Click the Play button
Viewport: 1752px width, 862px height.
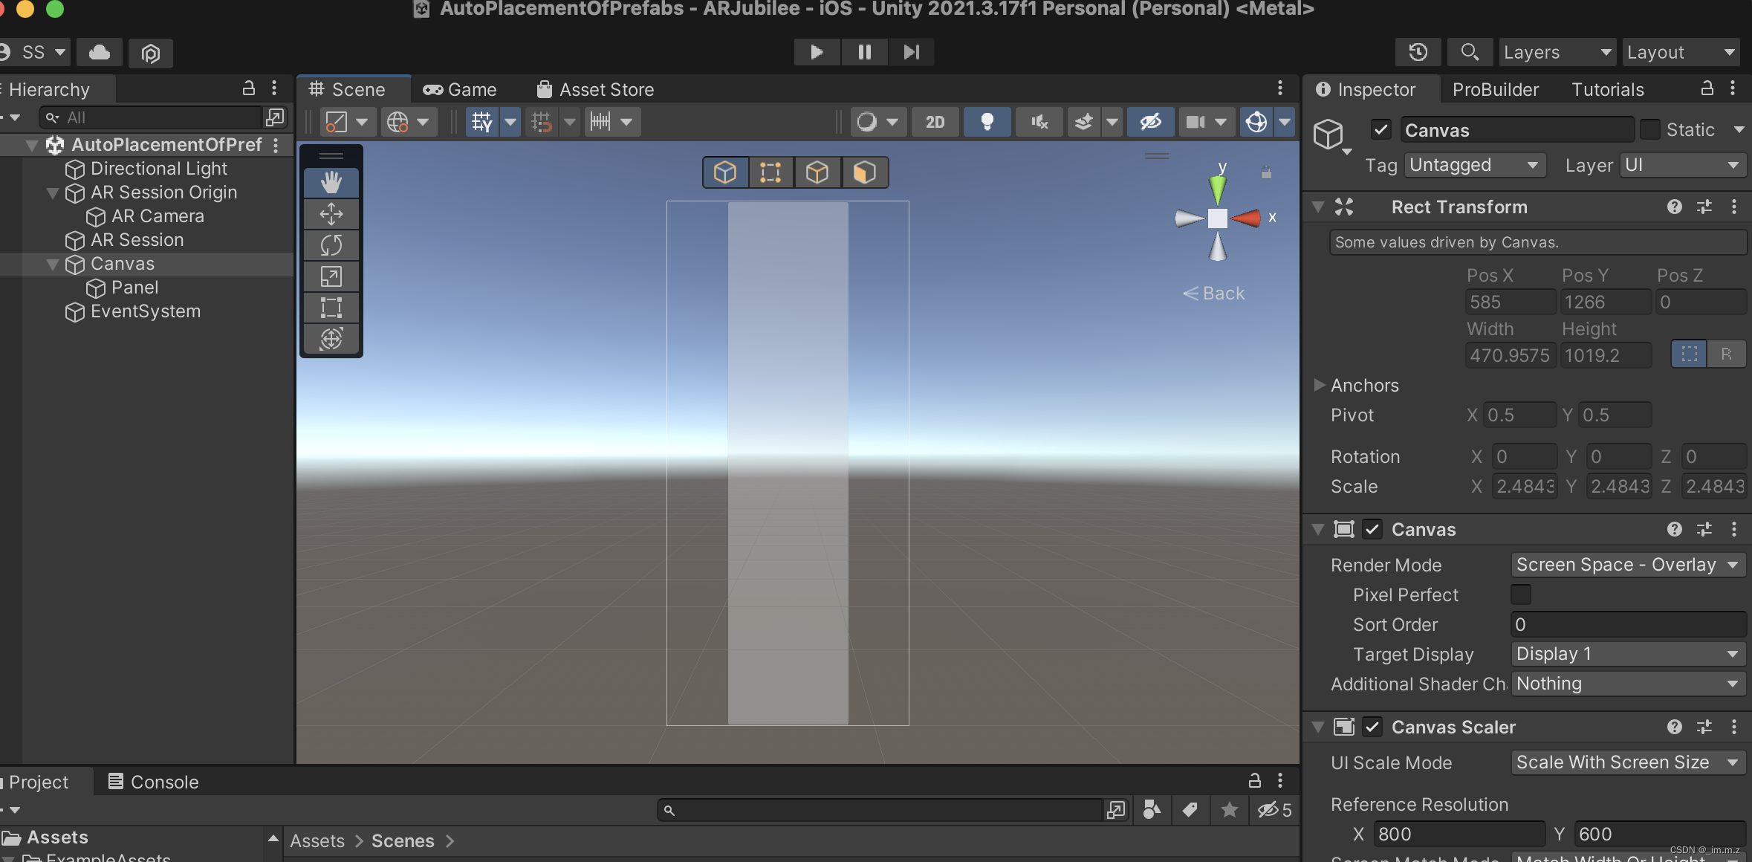[x=816, y=52]
